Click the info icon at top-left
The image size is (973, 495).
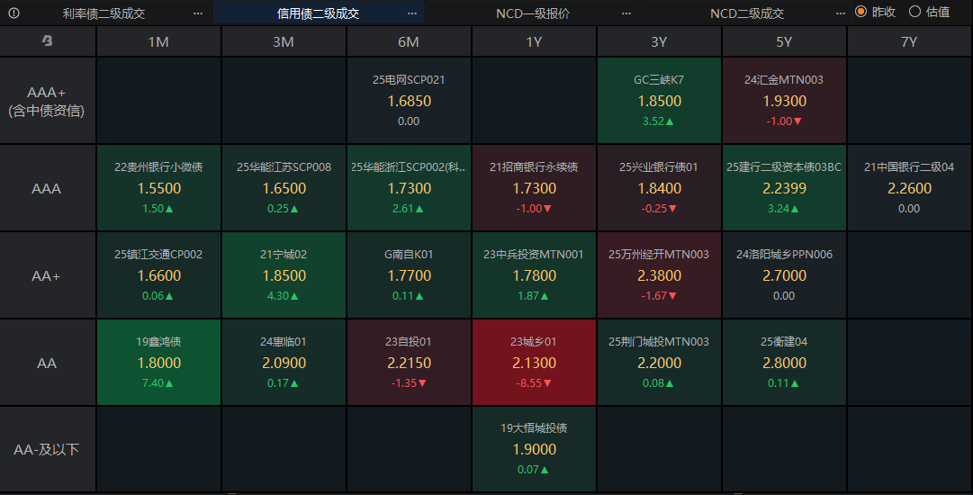tap(14, 13)
